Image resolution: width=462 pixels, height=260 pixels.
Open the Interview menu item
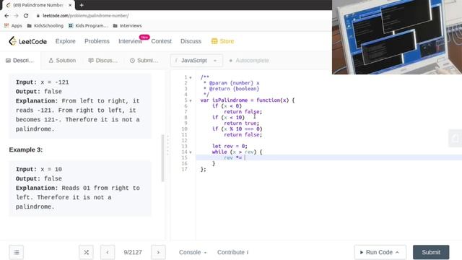[x=130, y=41]
